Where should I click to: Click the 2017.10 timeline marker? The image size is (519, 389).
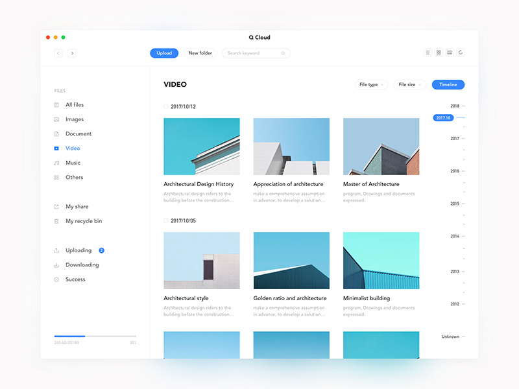(x=443, y=118)
